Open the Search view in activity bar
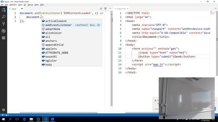Image resolution: width=218 pixels, height=122 pixels. (4, 17)
